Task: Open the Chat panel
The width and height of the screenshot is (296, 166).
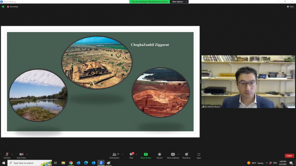Action: click(131, 155)
